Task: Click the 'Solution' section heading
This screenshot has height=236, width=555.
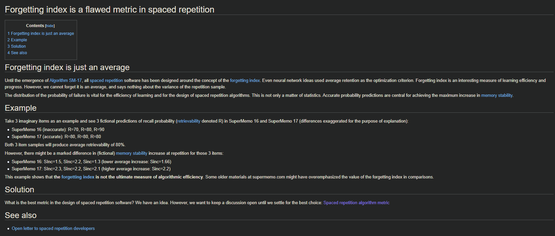Action: tap(19, 190)
